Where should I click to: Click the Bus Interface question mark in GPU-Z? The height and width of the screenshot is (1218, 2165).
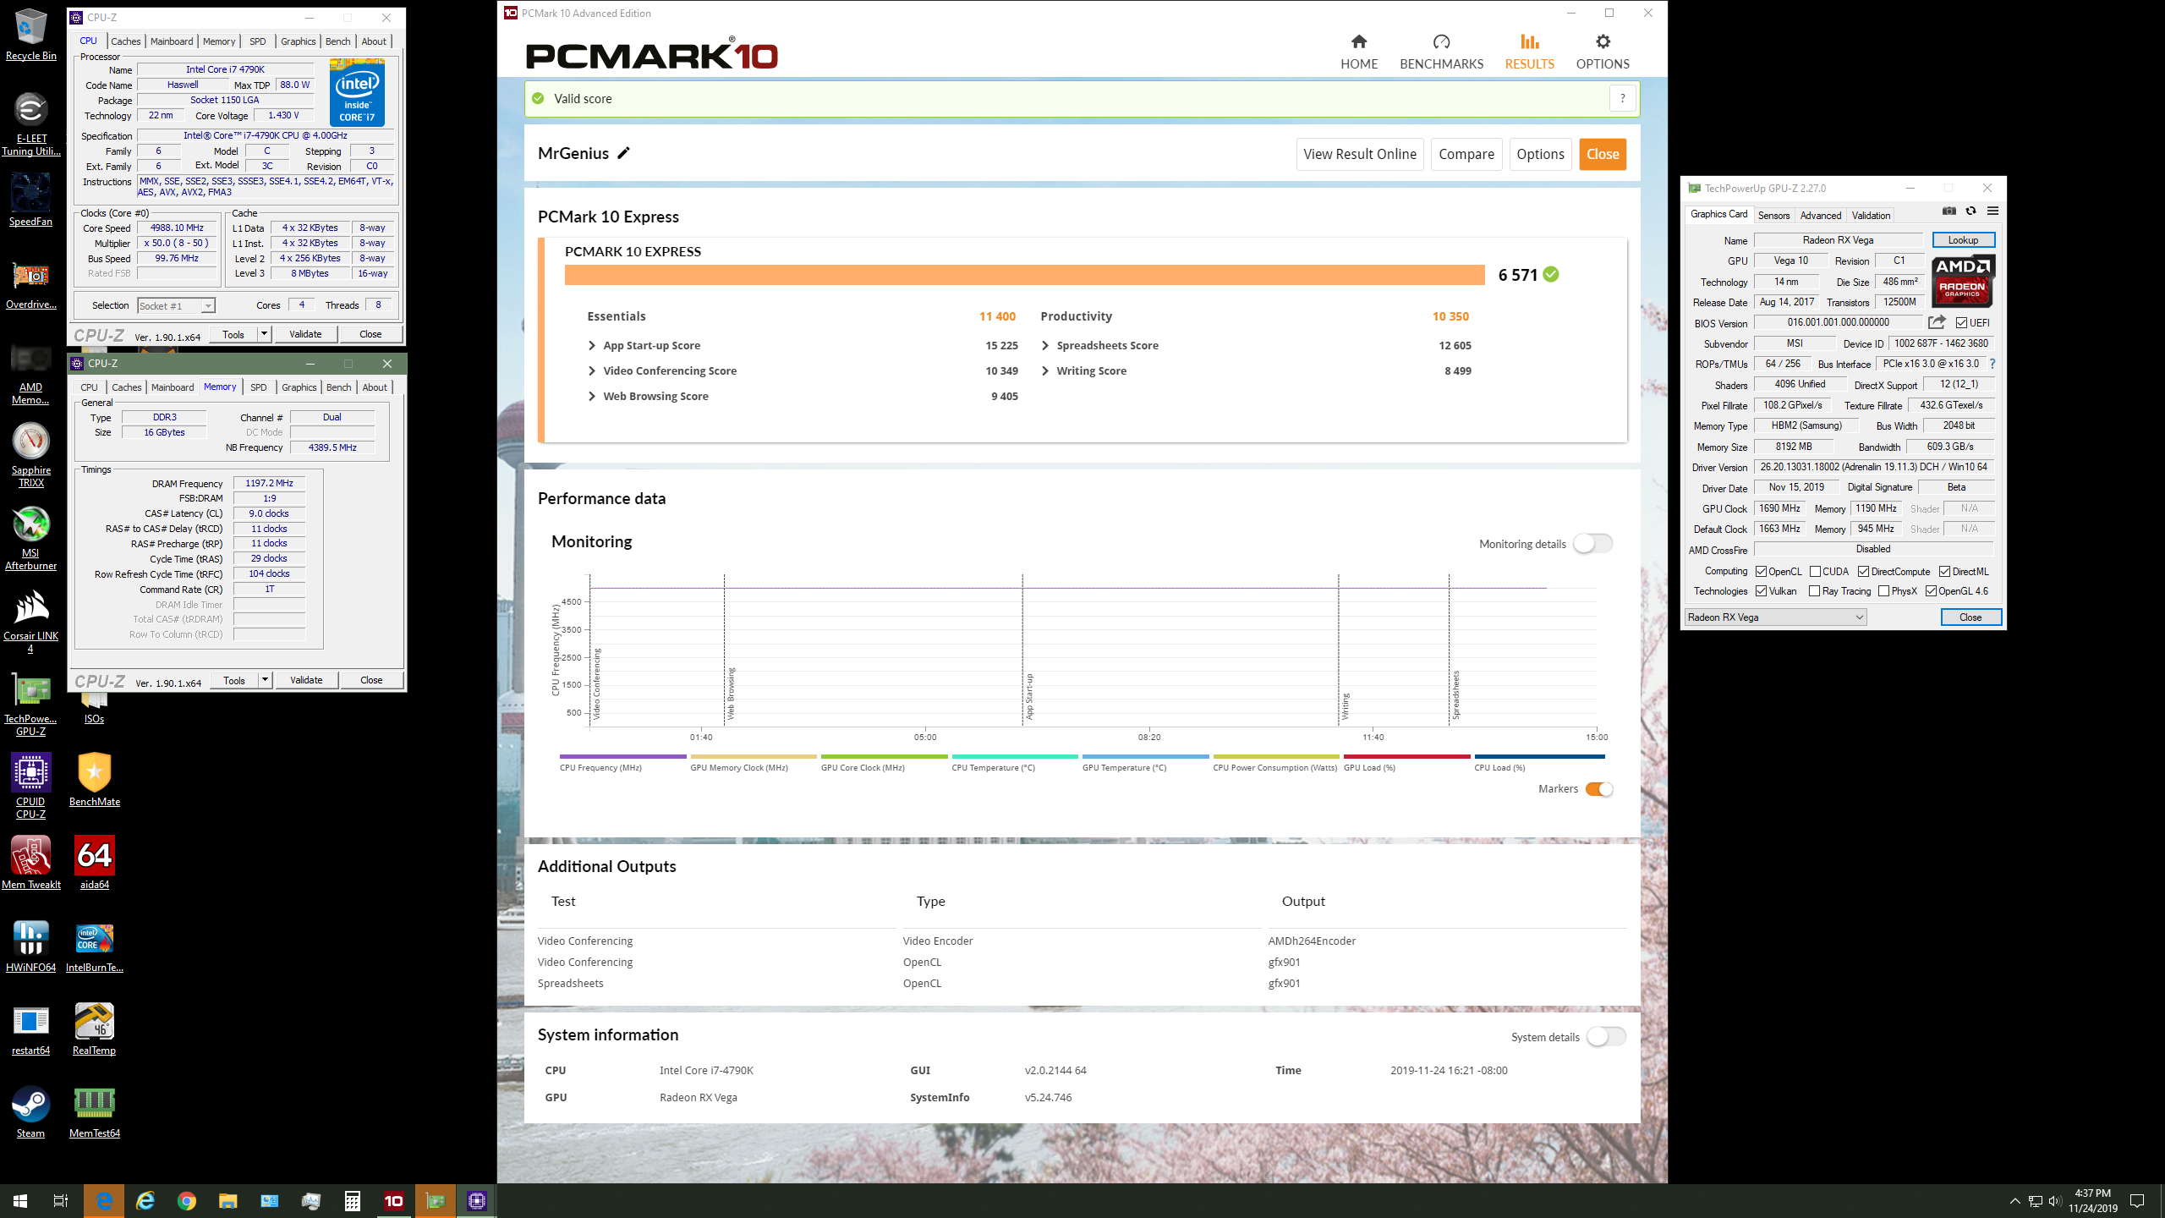point(1992,364)
